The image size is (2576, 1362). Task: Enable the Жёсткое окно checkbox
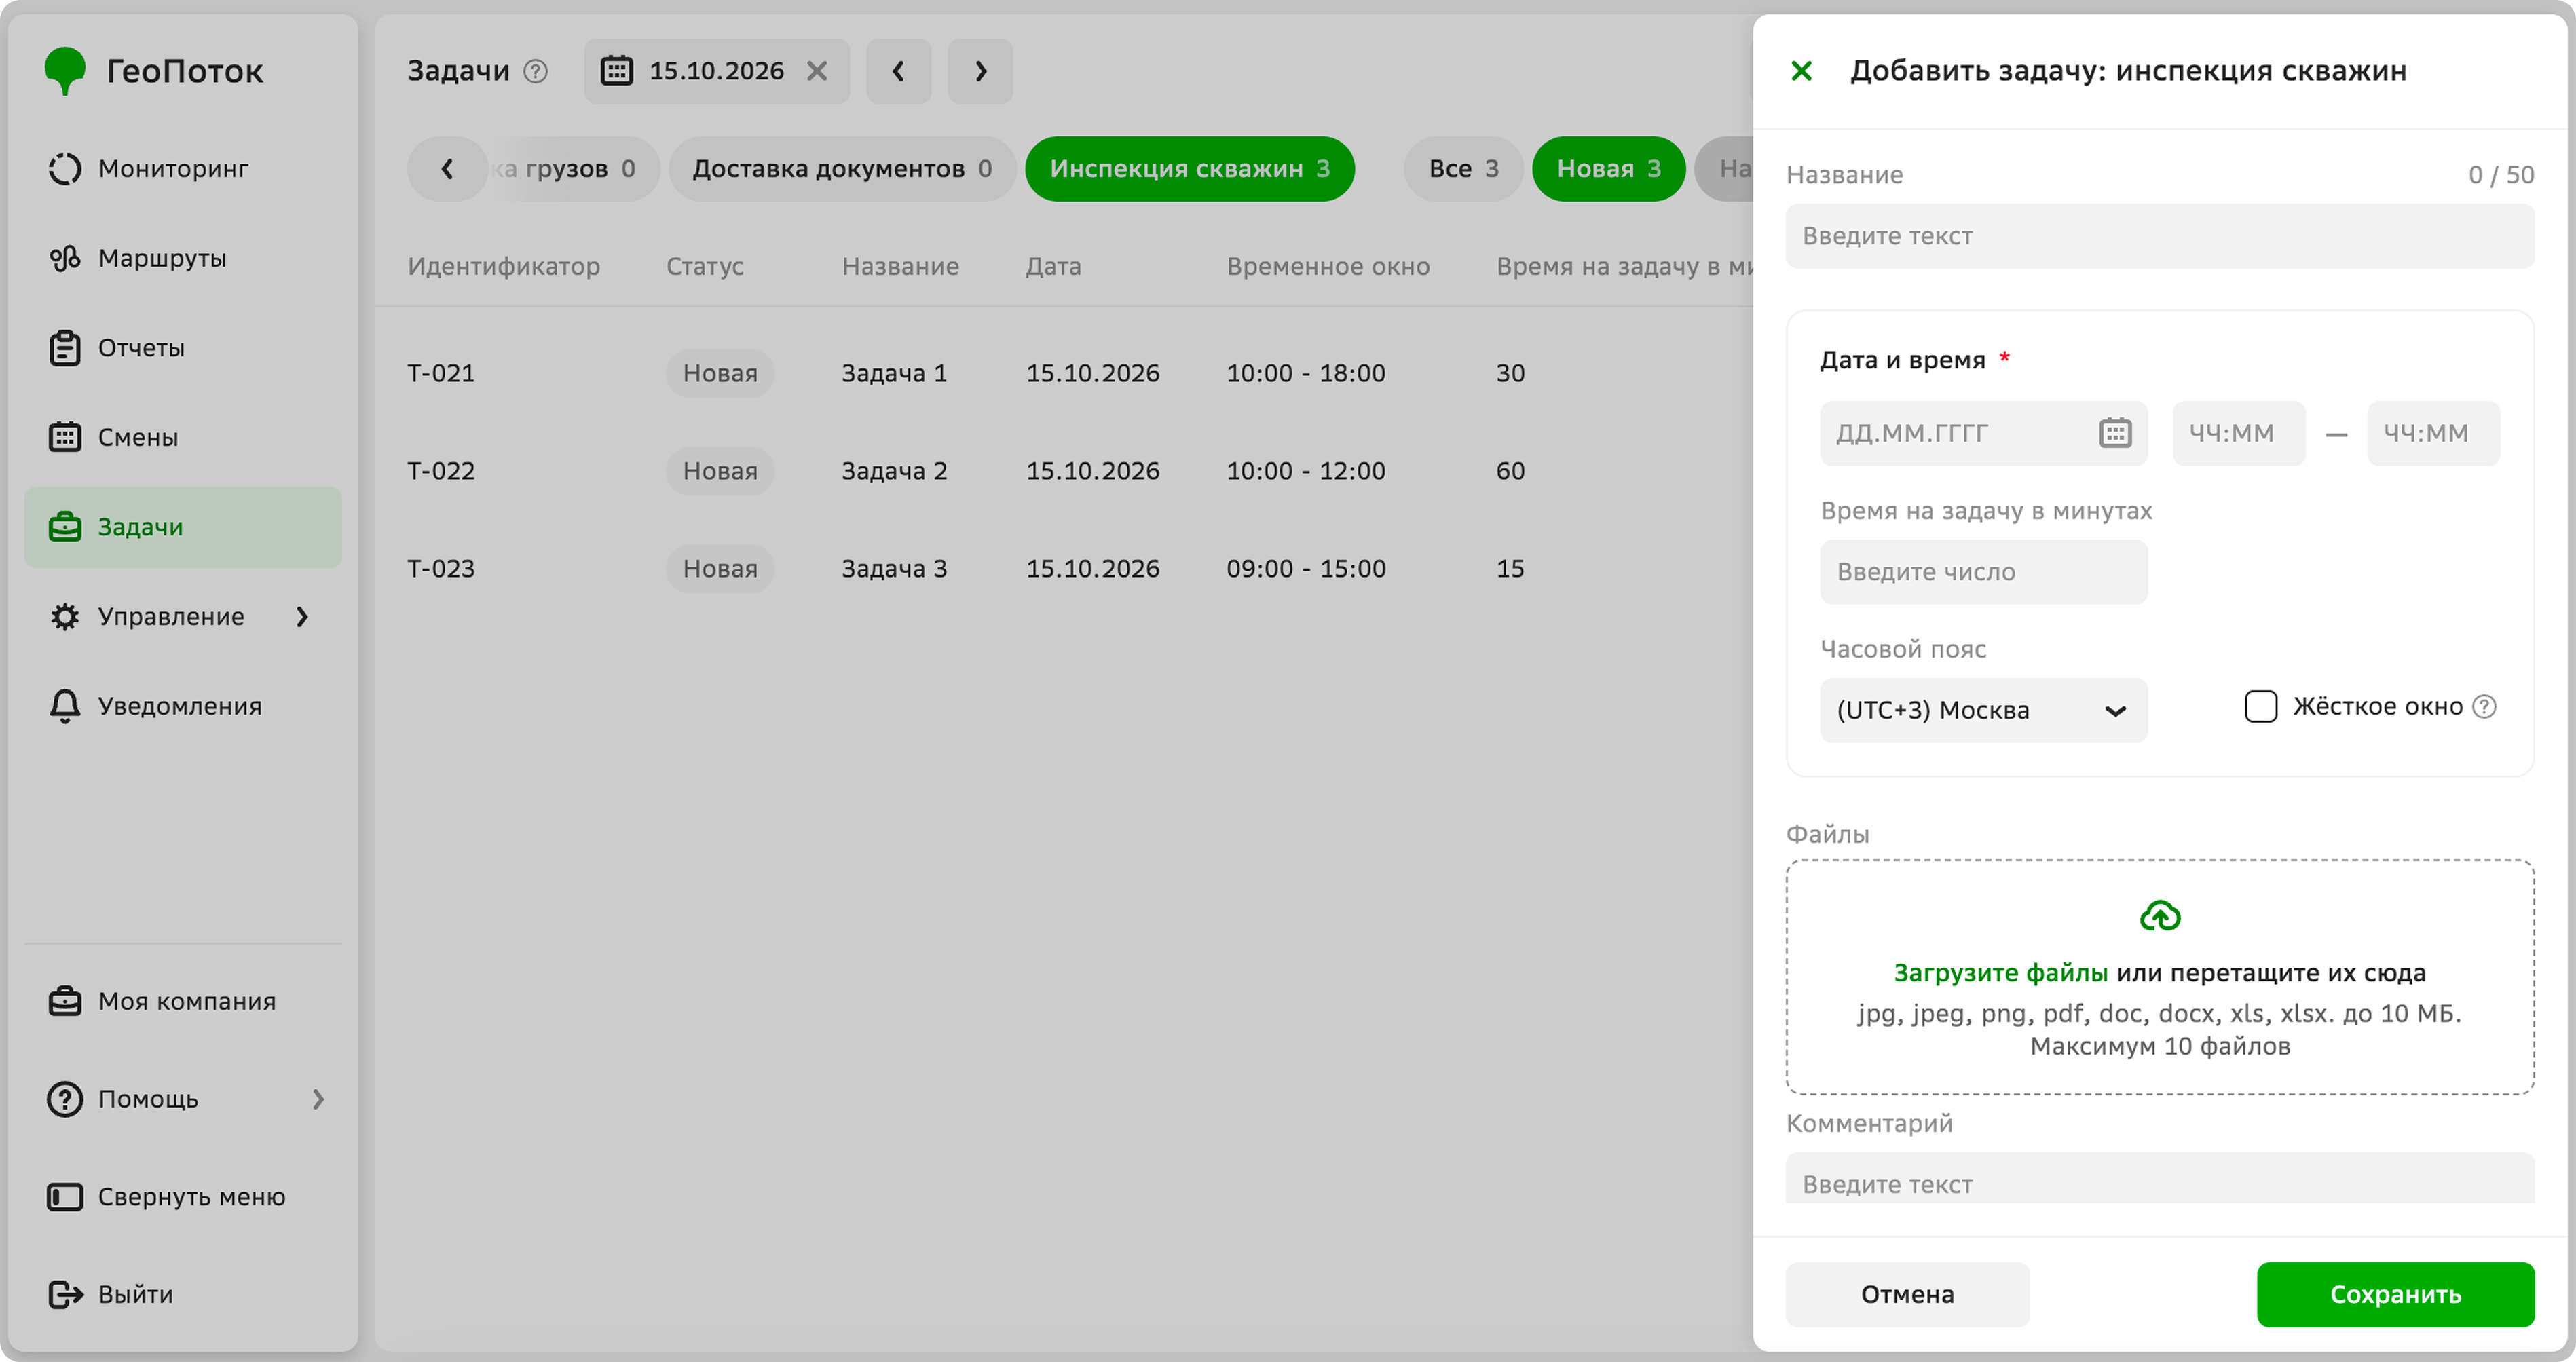point(2260,706)
